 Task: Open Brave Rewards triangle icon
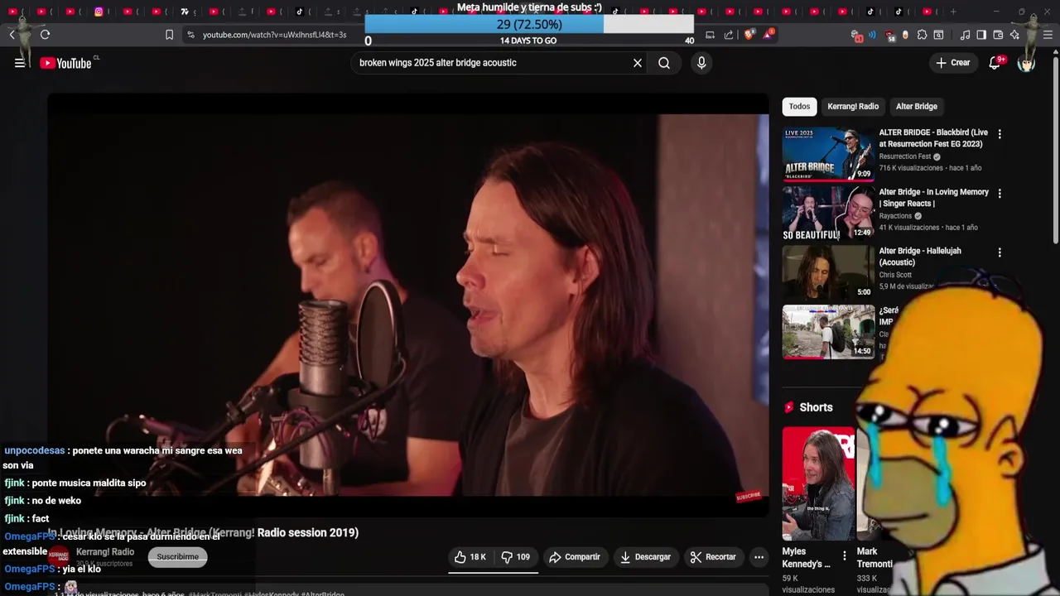pyautogui.click(x=769, y=35)
